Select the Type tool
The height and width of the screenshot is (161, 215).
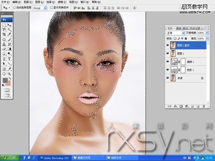tap(9, 59)
